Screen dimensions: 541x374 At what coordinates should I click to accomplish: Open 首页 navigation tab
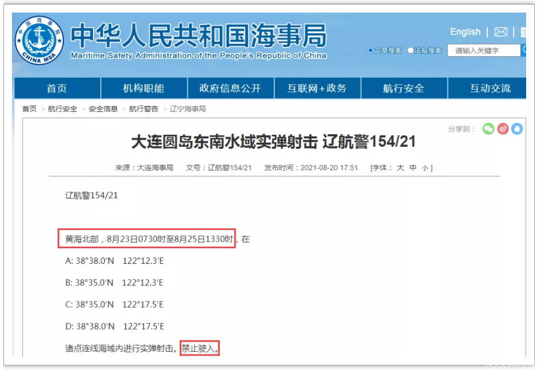pos(57,89)
